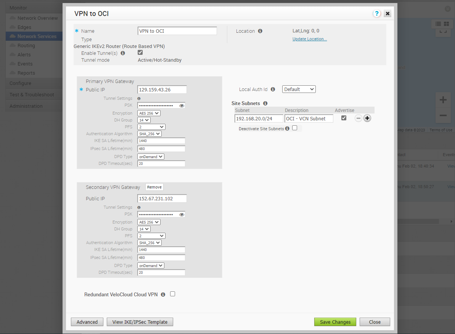
Task: Close the VPN to OCI dialog with X
Action: (x=387, y=13)
